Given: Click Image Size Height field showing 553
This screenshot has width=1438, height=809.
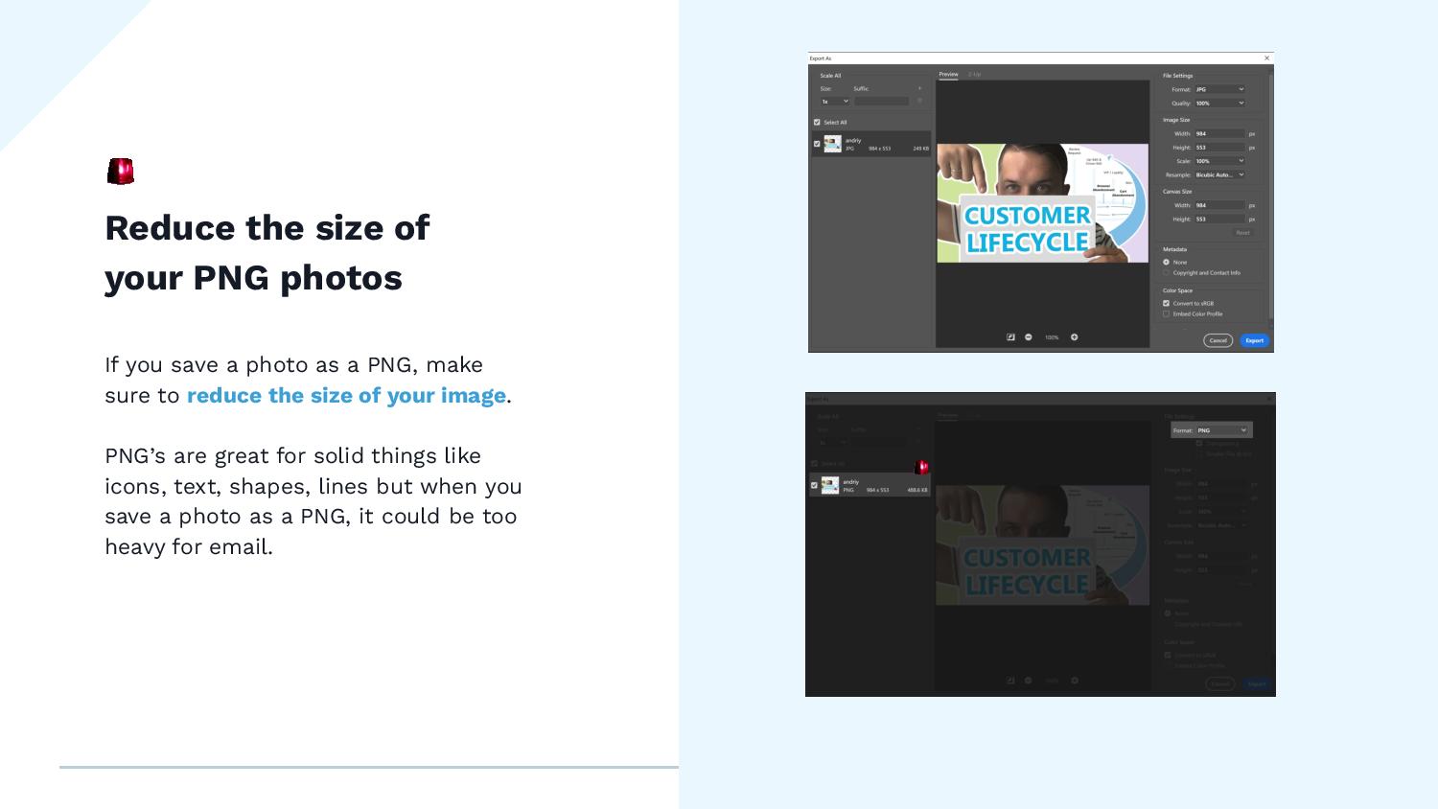Looking at the screenshot, I should (1219, 148).
